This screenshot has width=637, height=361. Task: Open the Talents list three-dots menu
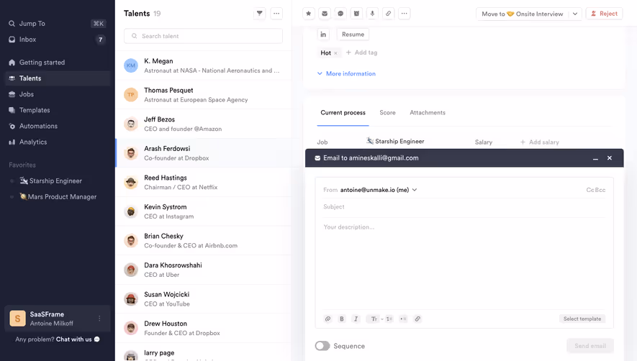[x=276, y=14]
